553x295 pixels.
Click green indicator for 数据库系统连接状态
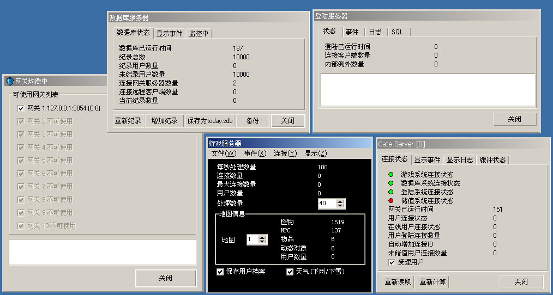coord(390,183)
